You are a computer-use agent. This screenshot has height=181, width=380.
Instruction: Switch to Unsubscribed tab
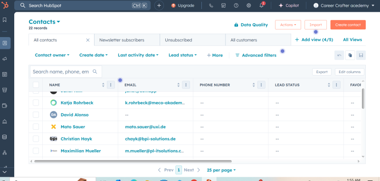point(193,40)
